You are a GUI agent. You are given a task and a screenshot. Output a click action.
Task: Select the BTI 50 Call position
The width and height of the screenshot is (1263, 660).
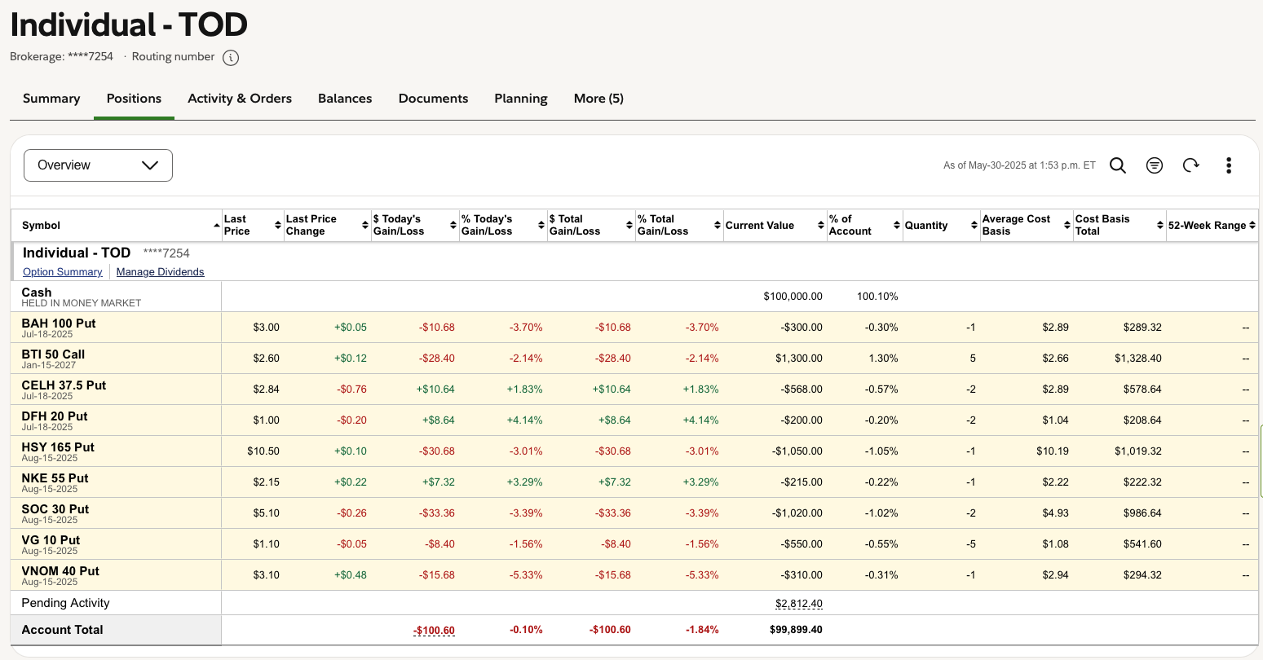pyautogui.click(x=53, y=354)
